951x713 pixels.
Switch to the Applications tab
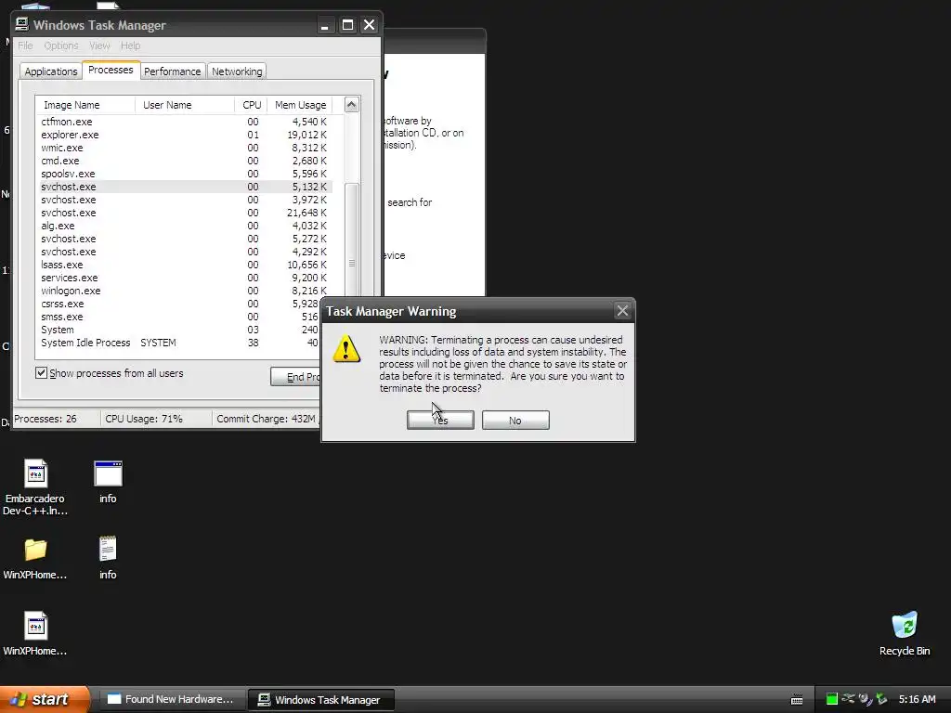51,71
